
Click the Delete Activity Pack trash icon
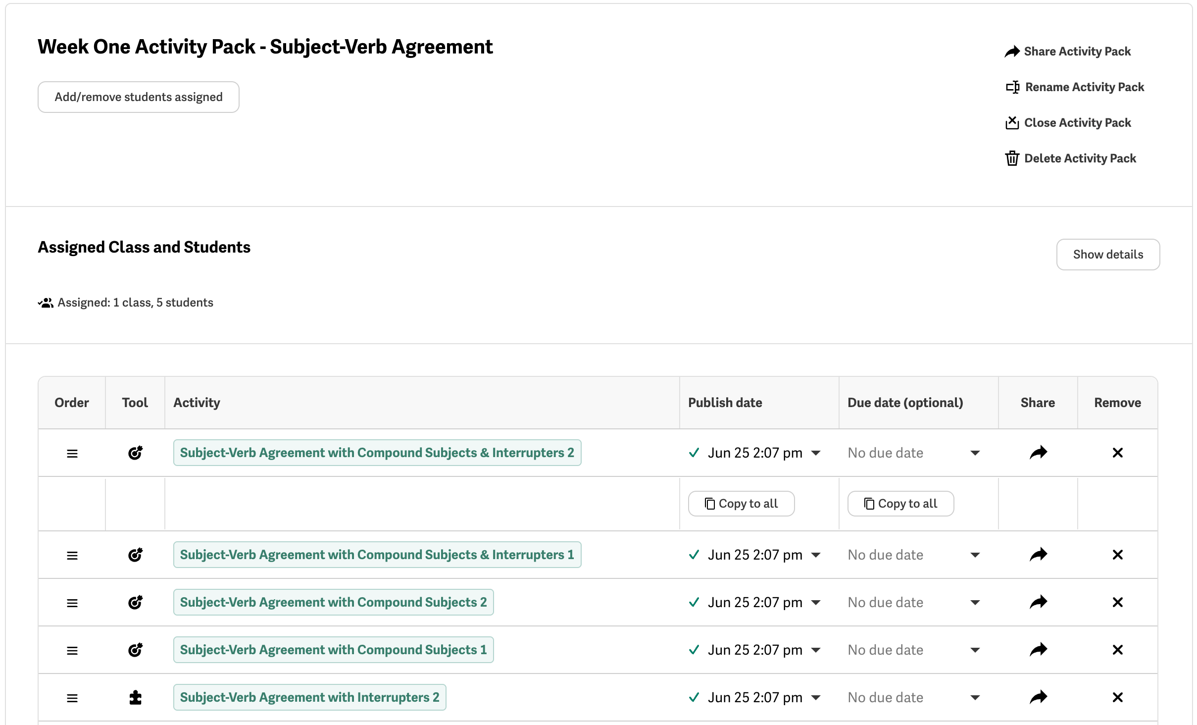click(x=1012, y=158)
